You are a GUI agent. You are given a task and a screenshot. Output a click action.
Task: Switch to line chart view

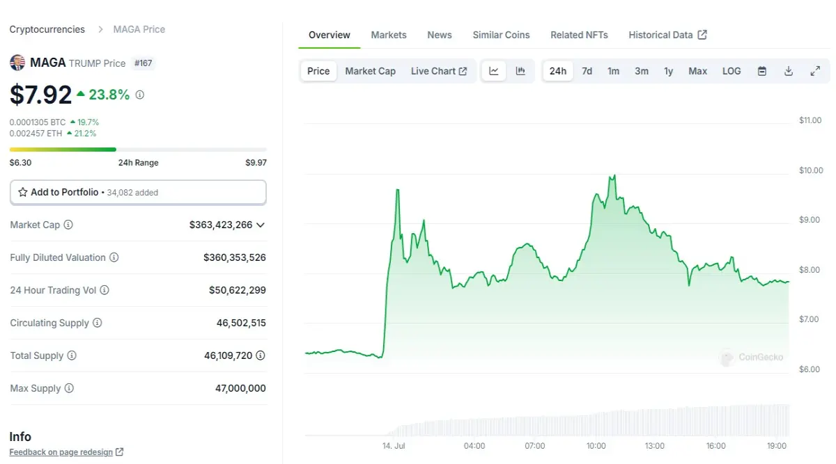coord(494,71)
